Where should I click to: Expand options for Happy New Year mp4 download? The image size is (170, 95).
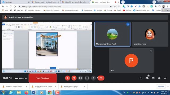pos(56,87)
